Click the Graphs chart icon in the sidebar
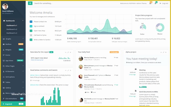The width and height of the screenshot is (171, 107). (4, 39)
